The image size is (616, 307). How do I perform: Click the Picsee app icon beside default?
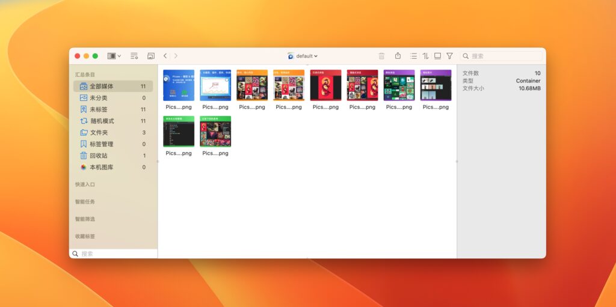[291, 56]
